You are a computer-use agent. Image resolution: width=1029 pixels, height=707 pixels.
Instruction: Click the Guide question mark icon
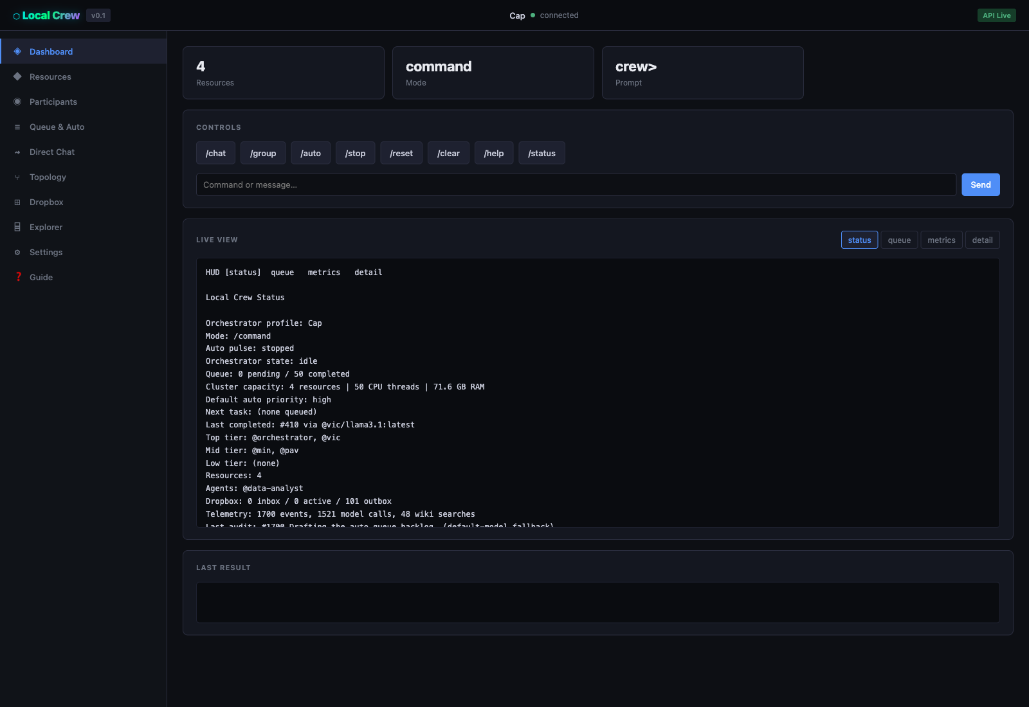(18, 277)
